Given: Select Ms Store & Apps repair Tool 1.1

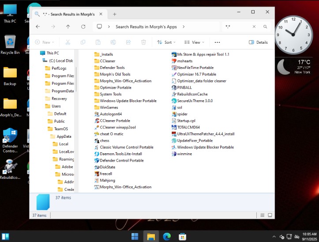Looking at the screenshot, I should point(200,54).
